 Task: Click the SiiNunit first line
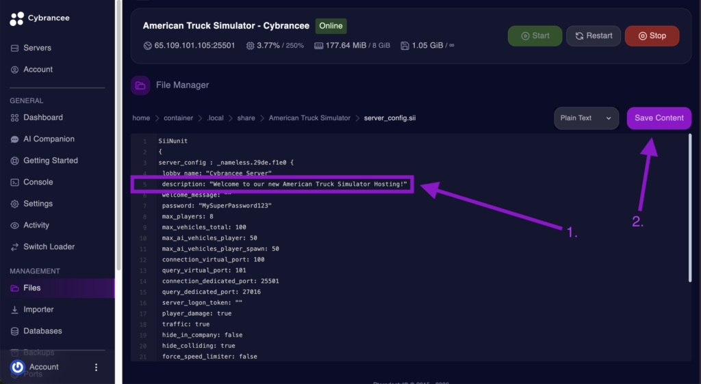[173, 141]
